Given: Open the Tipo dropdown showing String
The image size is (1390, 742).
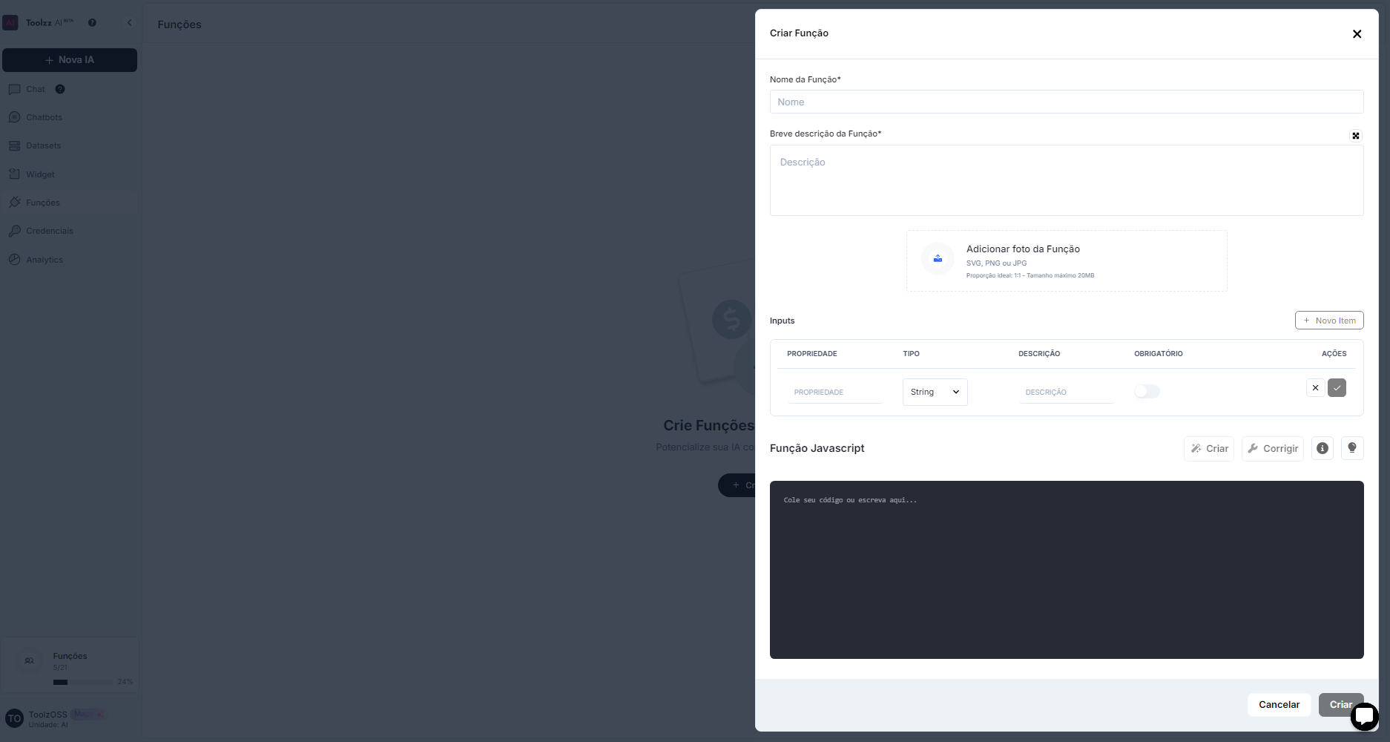Looking at the screenshot, I should point(935,392).
